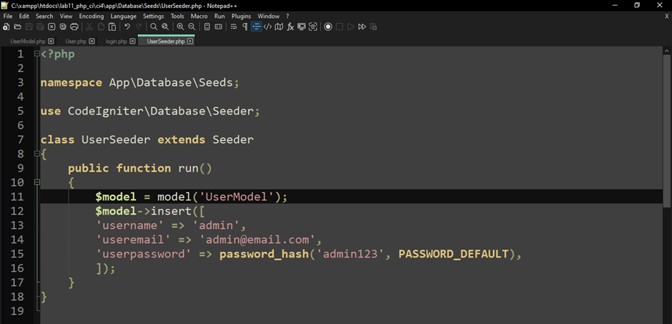The height and width of the screenshot is (324, 672).
Task: Click the Save All icon
Action: pos(40,26)
